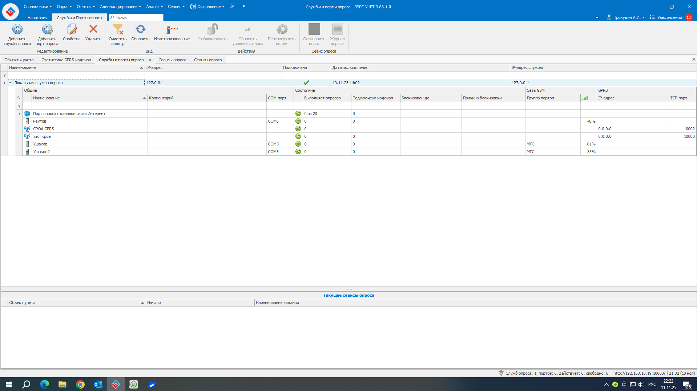
Task: Open the LERS Uchet app in the taskbar
Action: click(x=116, y=384)
